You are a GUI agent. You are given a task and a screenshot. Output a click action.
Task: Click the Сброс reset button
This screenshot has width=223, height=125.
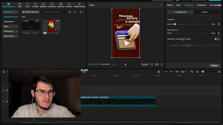click(214, 66)
